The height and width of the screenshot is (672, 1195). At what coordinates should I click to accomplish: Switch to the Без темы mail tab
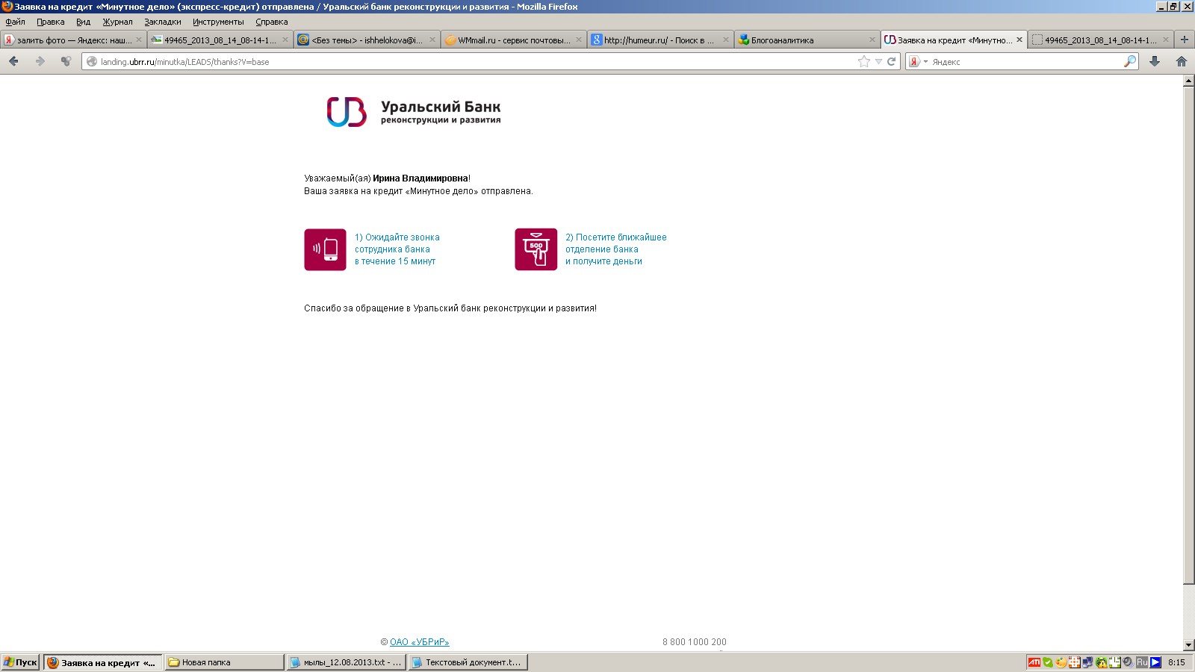pyautogui.click(x=366, y=40)
